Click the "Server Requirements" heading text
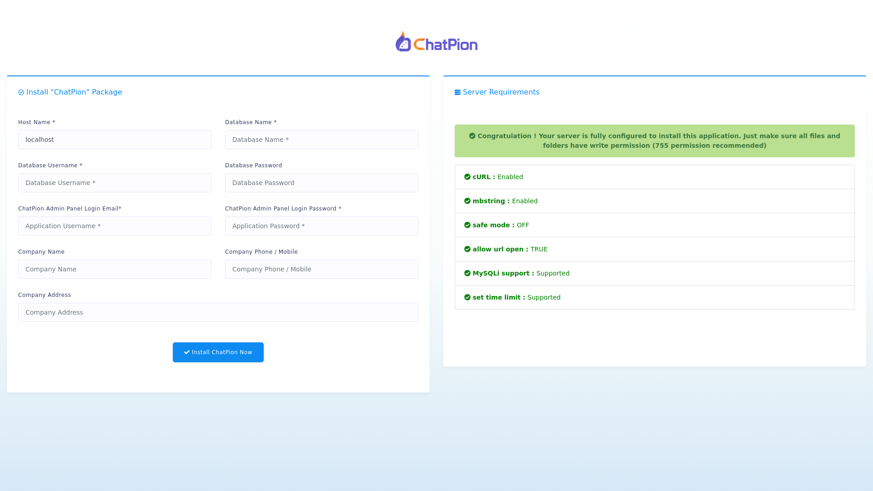 point(501,92)
